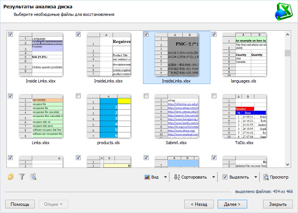Click the file name Sabmit.xlsx
Screen dimensions: 298x213
(x=176, y=143)
